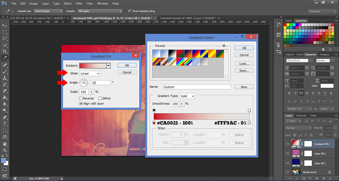339x181 pixels.
Task: Open the Filter menu
Action: [79, 3]
